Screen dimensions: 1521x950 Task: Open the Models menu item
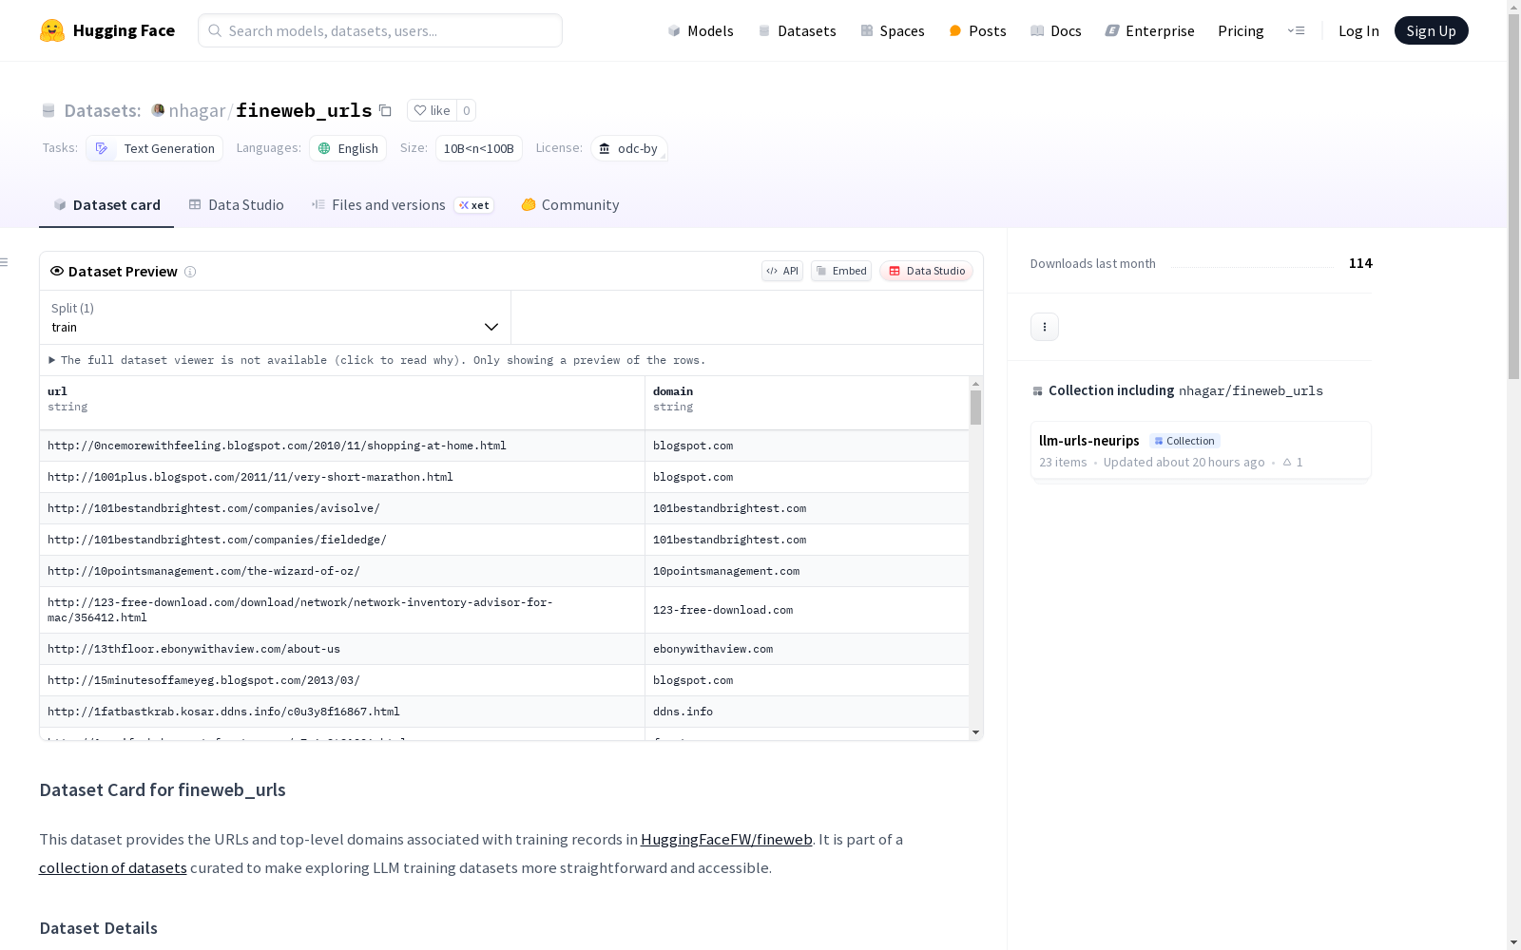701,30
